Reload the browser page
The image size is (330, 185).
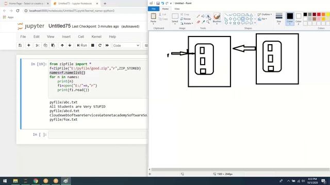tap(18, 10)
